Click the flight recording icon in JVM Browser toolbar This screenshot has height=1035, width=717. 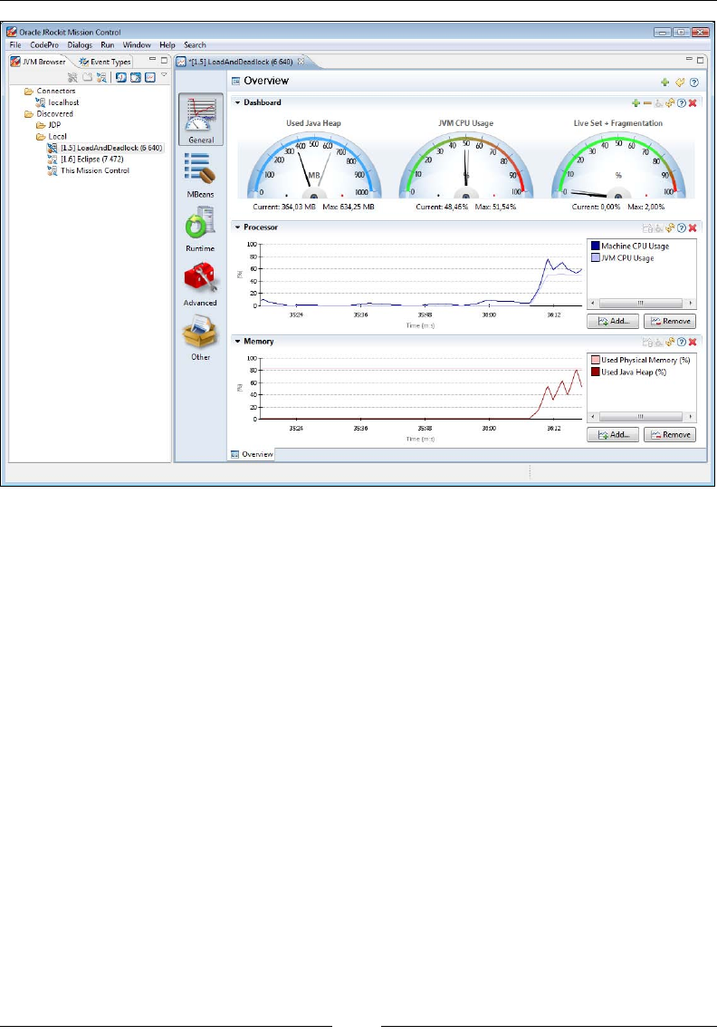[x=135, y=77]
